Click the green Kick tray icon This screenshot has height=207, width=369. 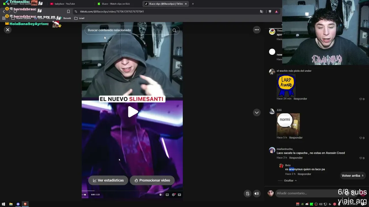pos(311,204)
